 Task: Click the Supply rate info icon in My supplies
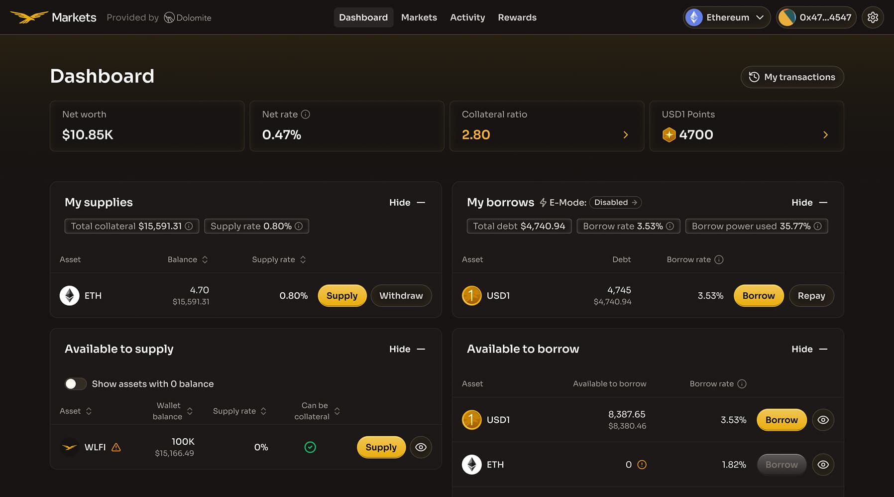[x=299, y=226]
